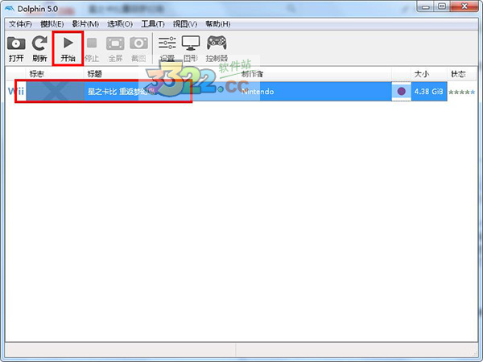Open the 影片(M) menu
Image resolution: width=483 pixels, height=362 pixels.
click(85, 24)
